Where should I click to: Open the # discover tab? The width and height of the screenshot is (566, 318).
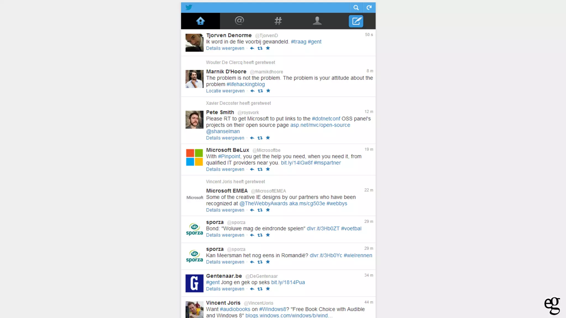pos(278,21)
